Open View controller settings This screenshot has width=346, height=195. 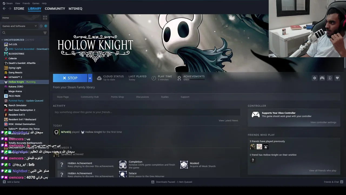tap(323, 122)
